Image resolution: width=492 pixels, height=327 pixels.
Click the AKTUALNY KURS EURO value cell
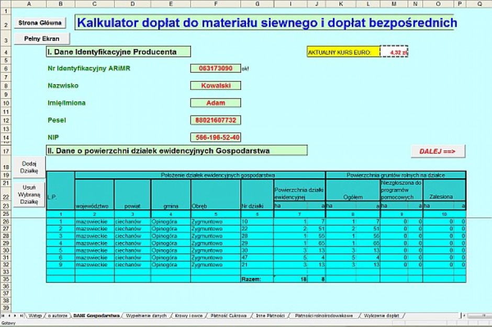click(395, 52)
